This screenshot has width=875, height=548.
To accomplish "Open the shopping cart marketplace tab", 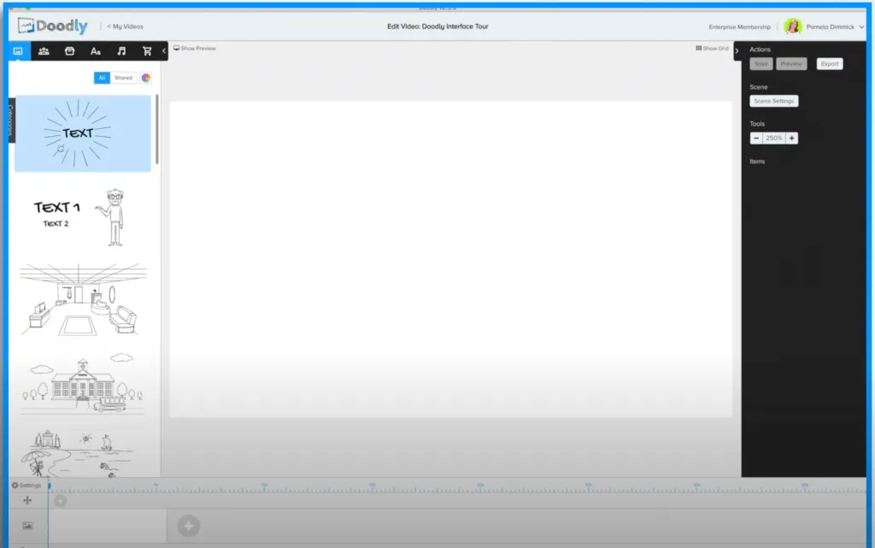I will pos(147,50).
